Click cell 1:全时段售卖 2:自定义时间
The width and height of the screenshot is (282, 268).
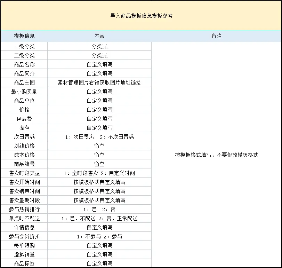point(99,173)
